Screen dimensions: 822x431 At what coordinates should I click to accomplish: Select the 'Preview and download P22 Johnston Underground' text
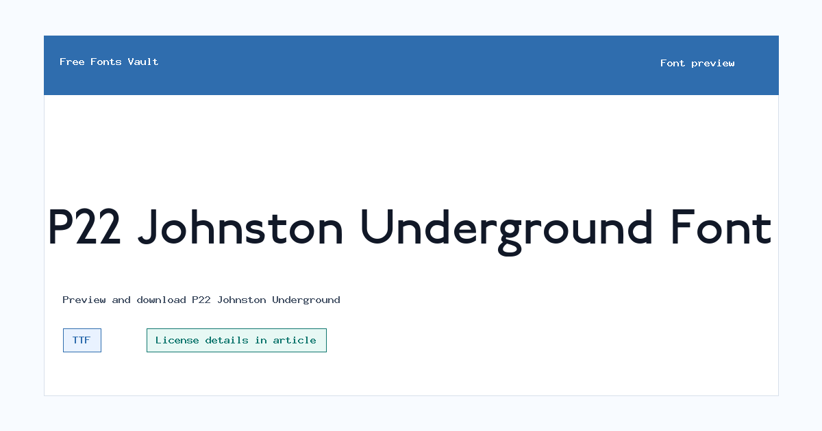coord(201,300)
